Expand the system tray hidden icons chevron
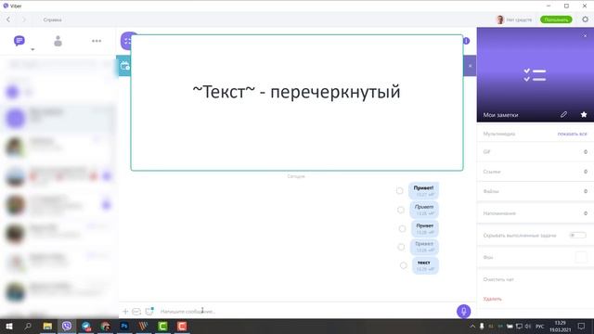Screen dimensions: 594x334 (x=472, y=326)
